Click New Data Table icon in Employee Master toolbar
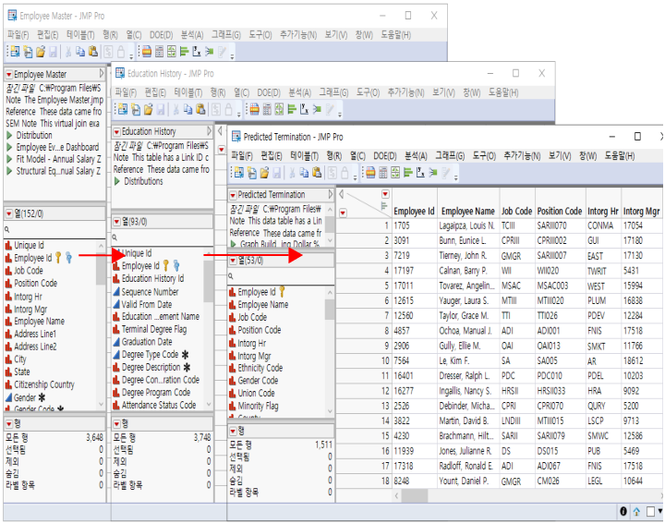Viewport: 665px width, 524px height. click(x=15, y=52)
